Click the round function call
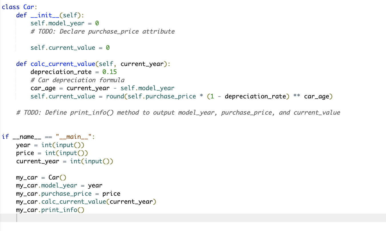This screenshot has width=386, height=231. [x=114, y=96]
